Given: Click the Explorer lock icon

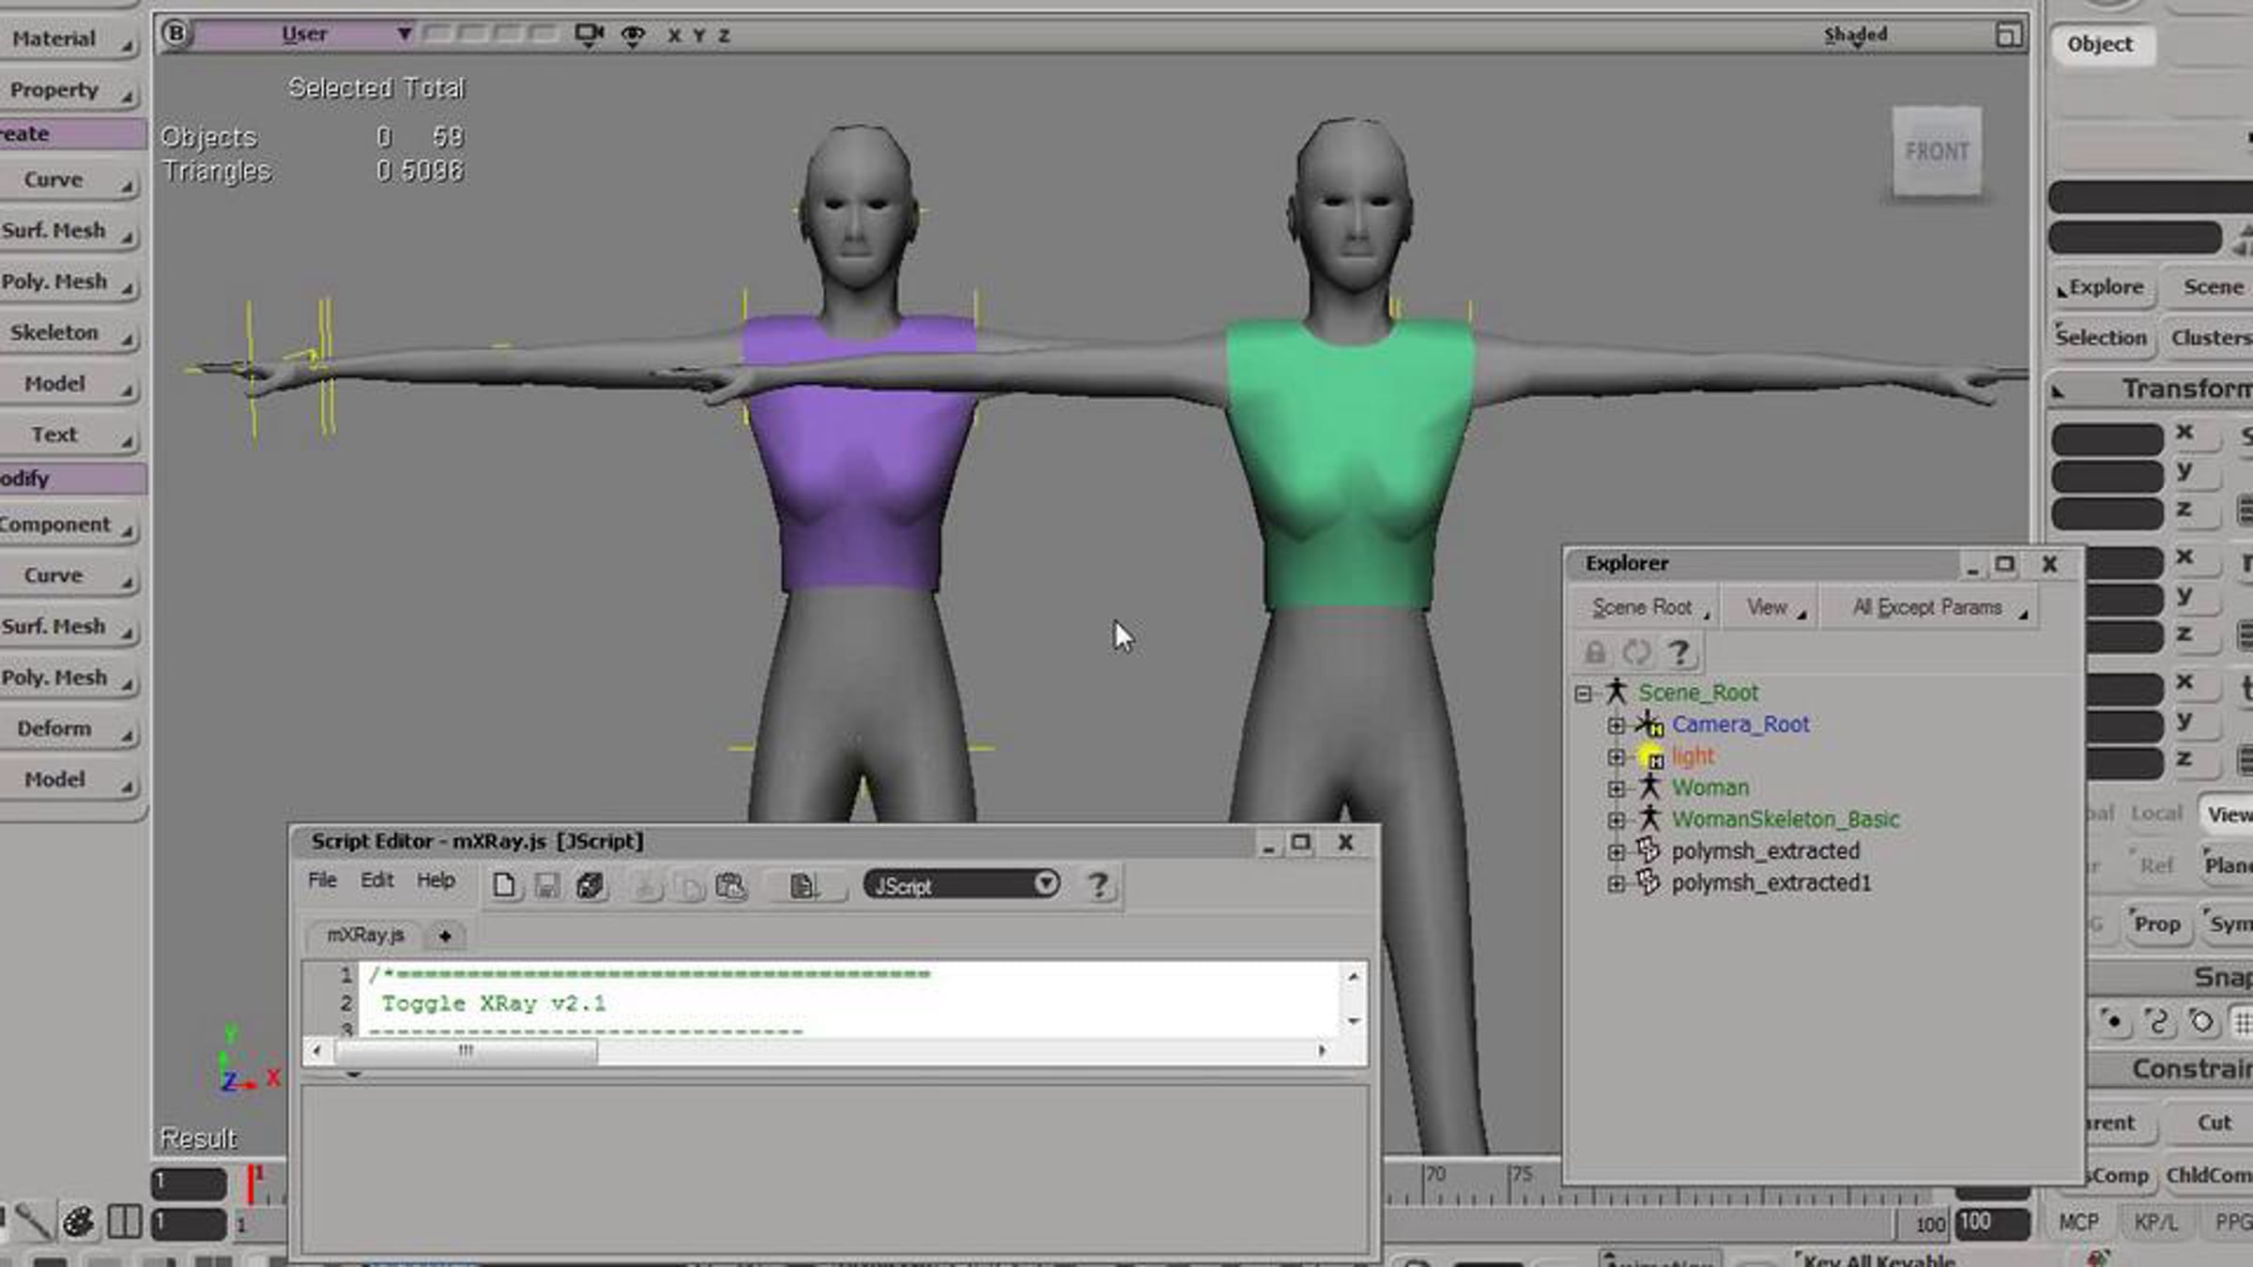Looking at the screenshot, I should point(1595,651).
